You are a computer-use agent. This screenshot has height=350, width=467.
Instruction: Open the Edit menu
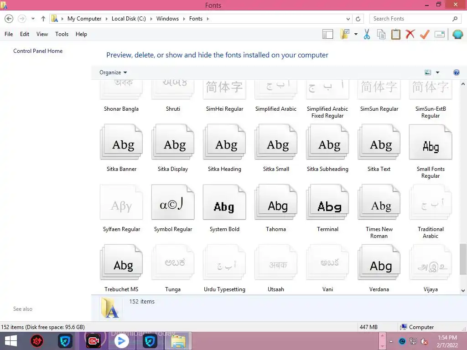tap(25, 34)
